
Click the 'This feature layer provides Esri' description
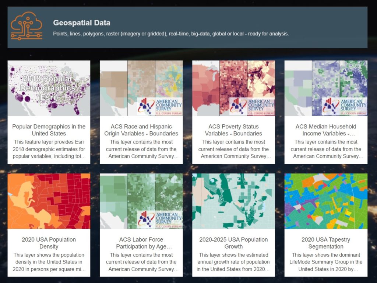49,149
